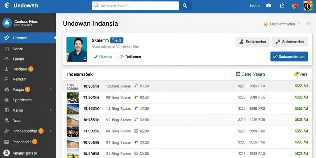Open thumbnail of the 10:950ll6 row
316x158 pixels.
click(x=73, y=109)
